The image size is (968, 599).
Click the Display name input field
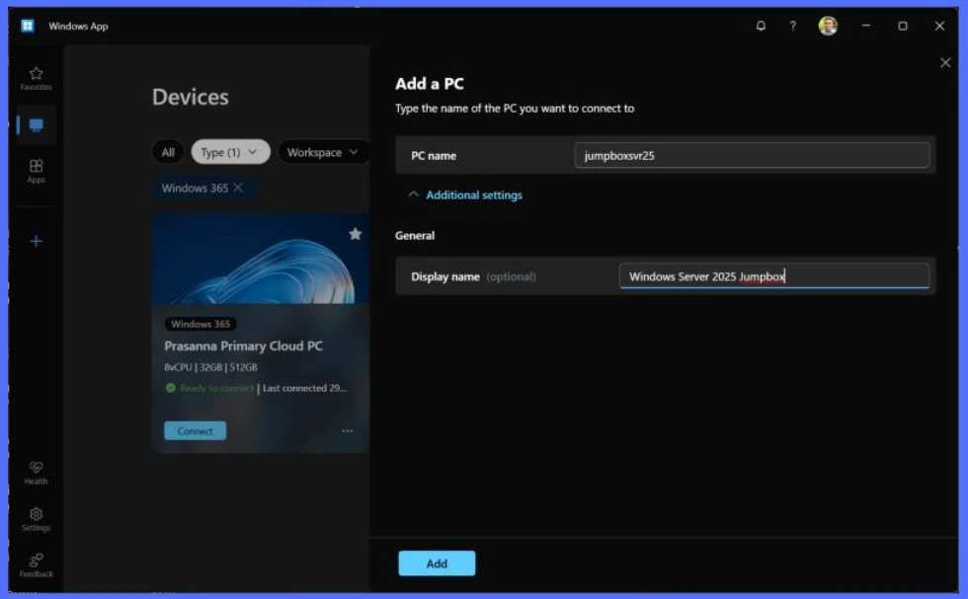(774, 276)
